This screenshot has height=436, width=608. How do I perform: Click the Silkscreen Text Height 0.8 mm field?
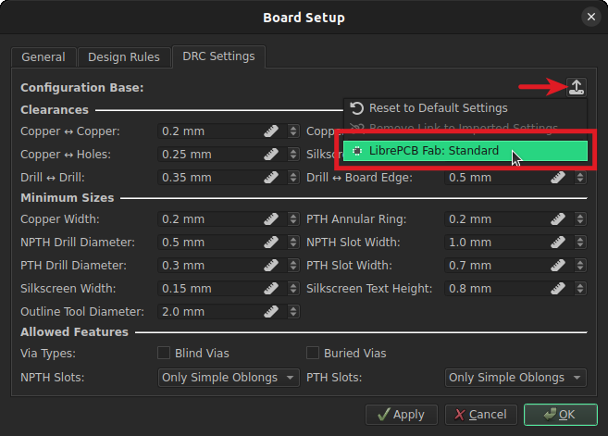515,289
